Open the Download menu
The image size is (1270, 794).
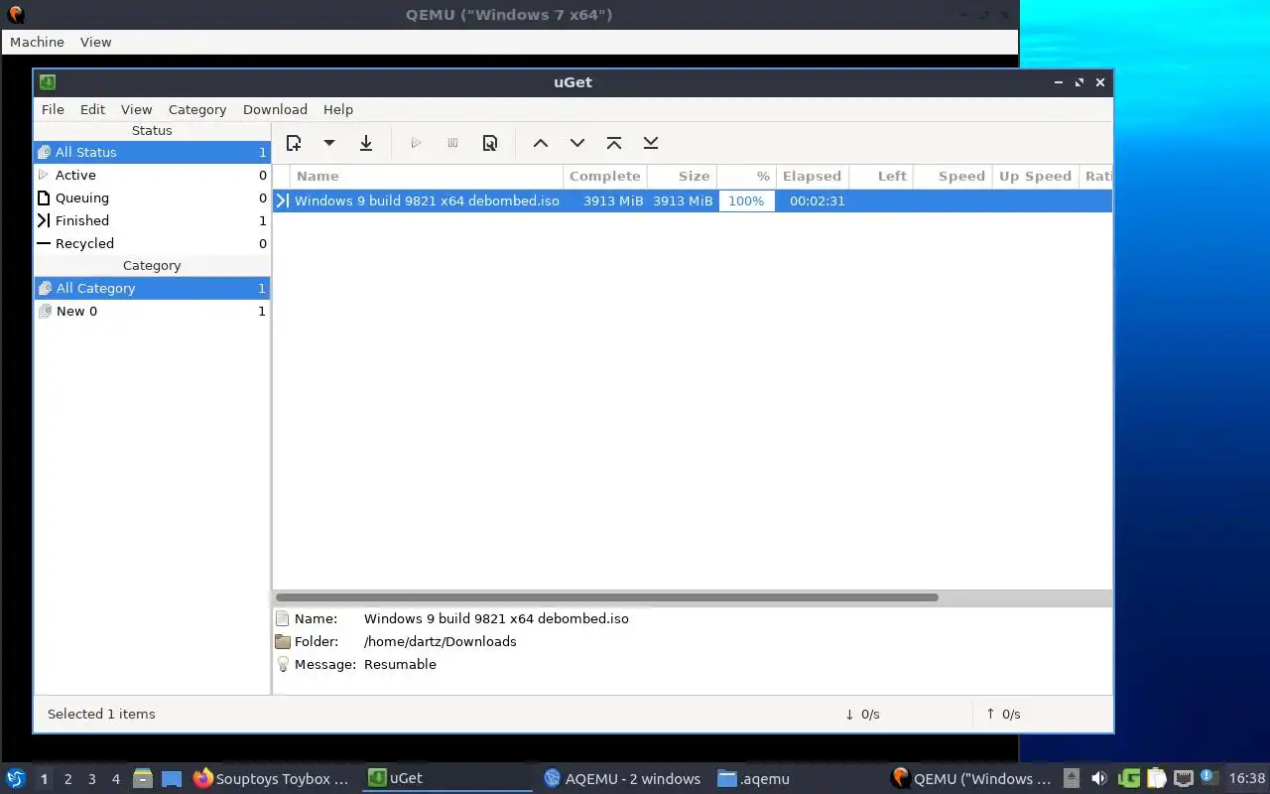click(x=275, y=109)
